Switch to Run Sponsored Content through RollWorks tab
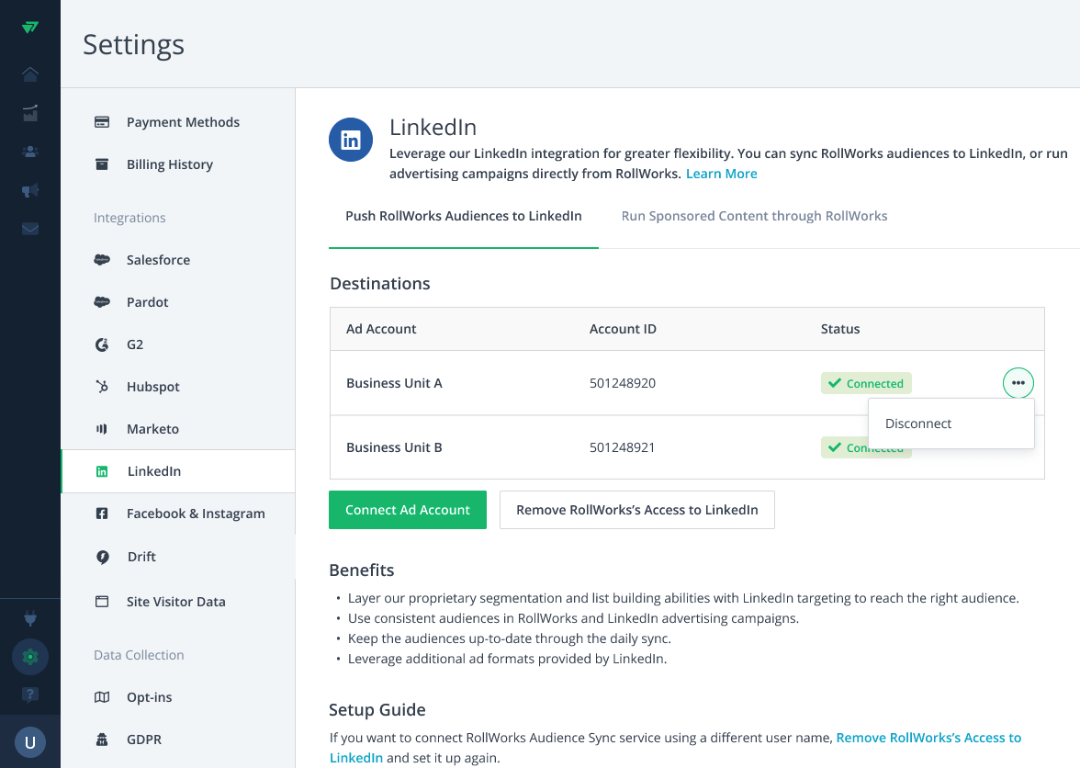1080x768 pixels. pyautogui.click(x=754, y=216)
